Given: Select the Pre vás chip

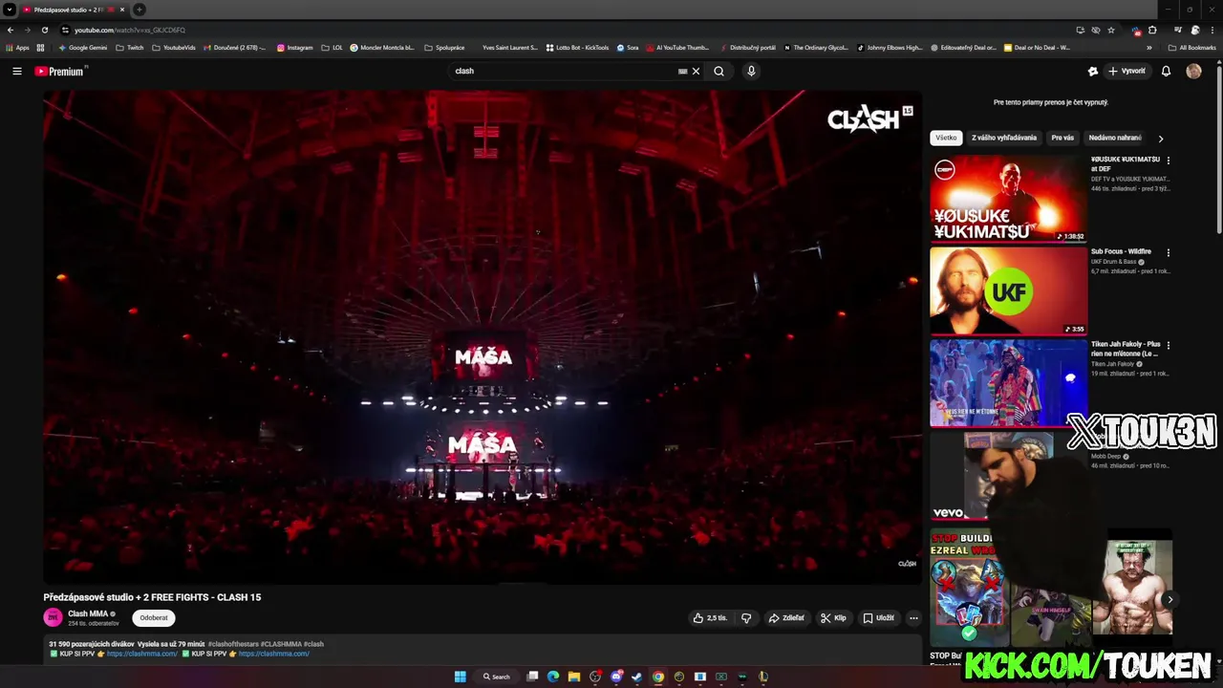Looking at the screenshot, I should [x=1062, y=138].
